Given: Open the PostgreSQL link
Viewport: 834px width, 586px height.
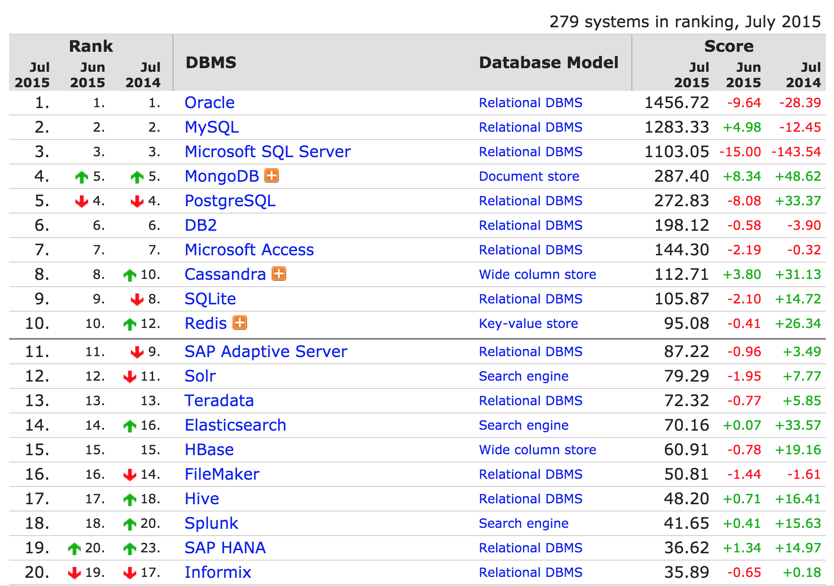Looking at the screenshot, I should coord(230,201).
